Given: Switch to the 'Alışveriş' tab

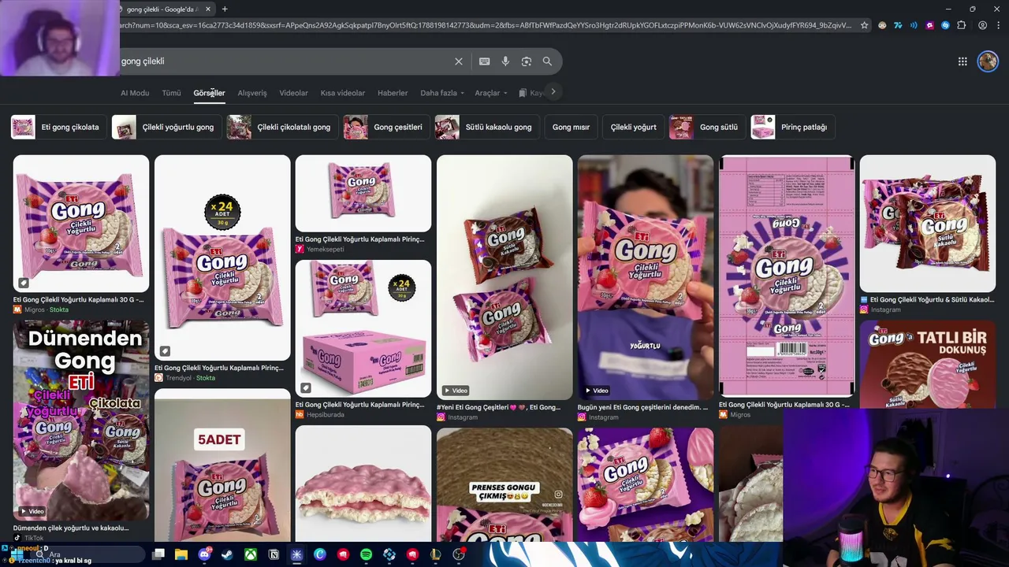Looking at the screenshot, I should pyautogui.click(x=252, y=93).
